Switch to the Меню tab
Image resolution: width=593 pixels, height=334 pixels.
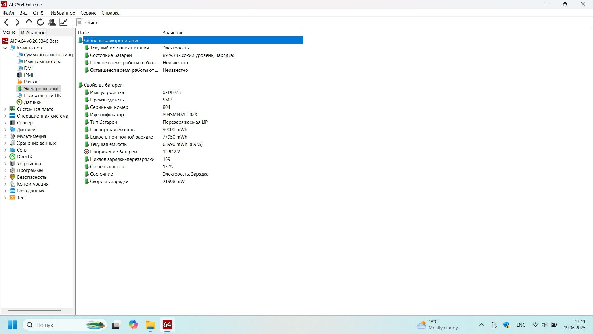(x=9, y=32)
